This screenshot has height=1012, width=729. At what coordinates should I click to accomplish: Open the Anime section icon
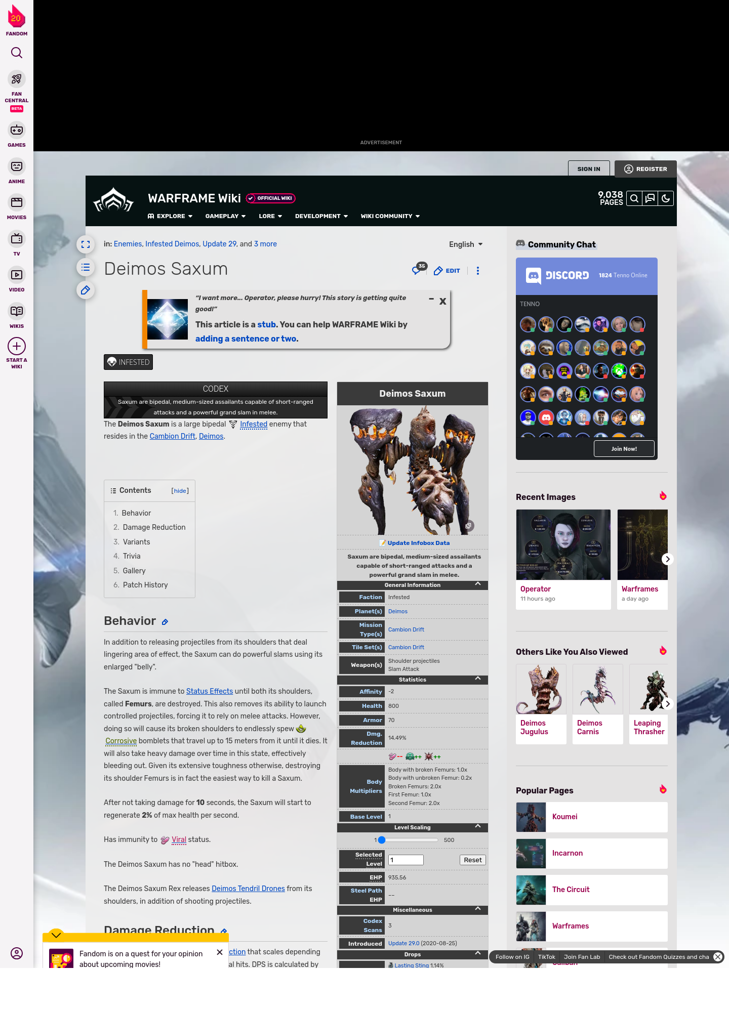point(17,166)
